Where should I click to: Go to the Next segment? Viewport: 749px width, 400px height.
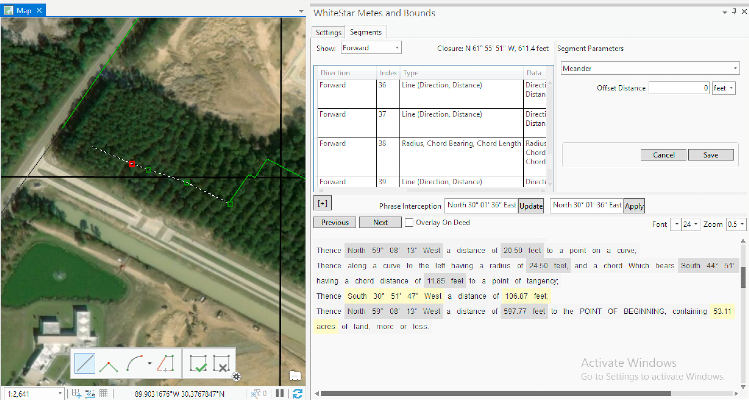[380, 223]
